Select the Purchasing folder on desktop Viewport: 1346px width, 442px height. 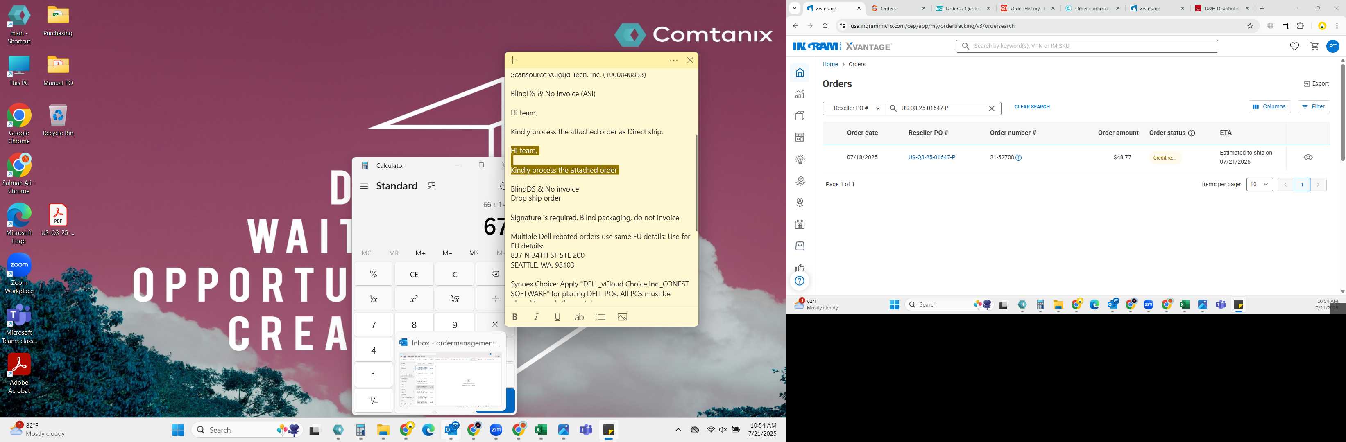pos(58,21)
